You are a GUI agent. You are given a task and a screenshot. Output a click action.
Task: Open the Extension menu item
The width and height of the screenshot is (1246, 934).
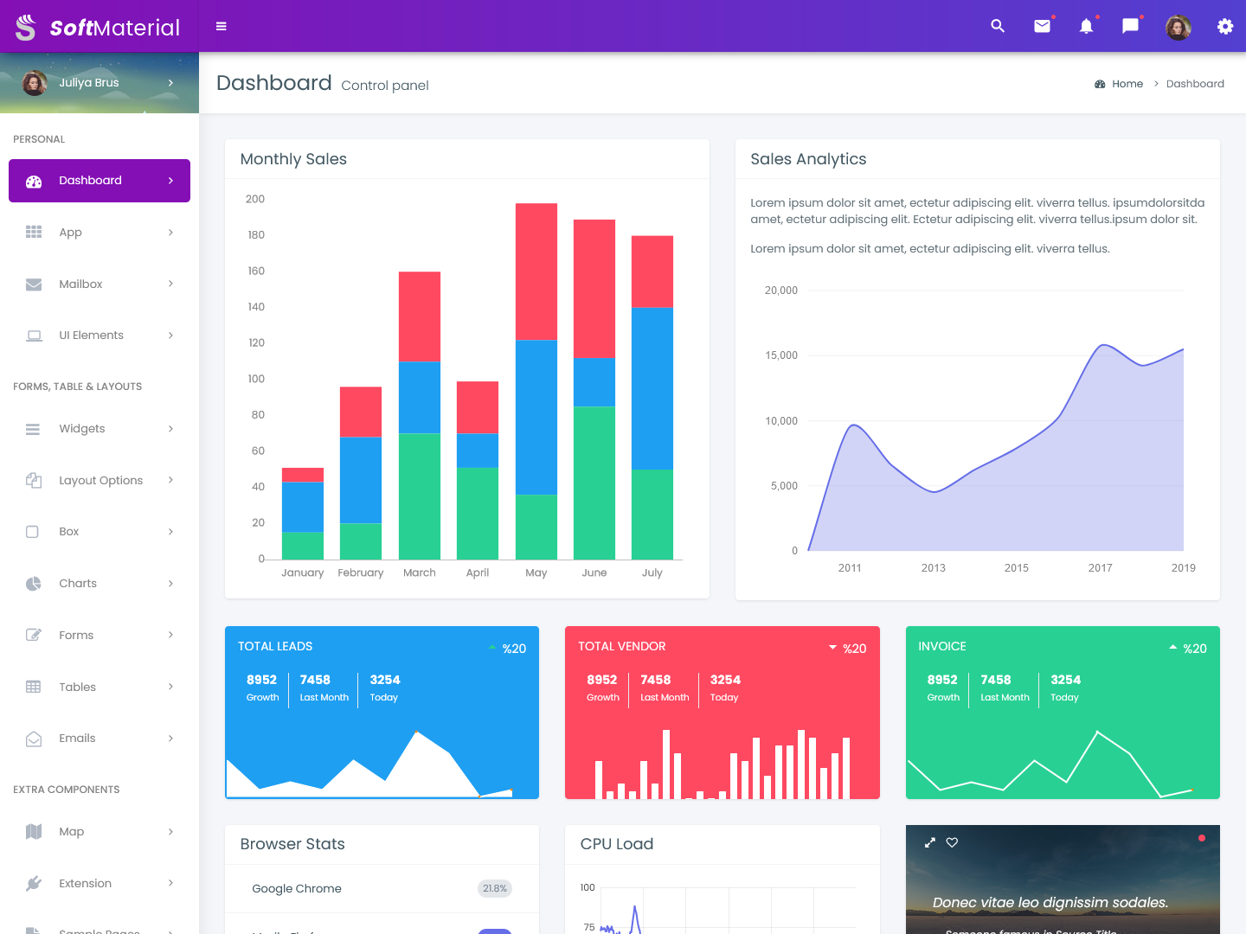(100, 883)
